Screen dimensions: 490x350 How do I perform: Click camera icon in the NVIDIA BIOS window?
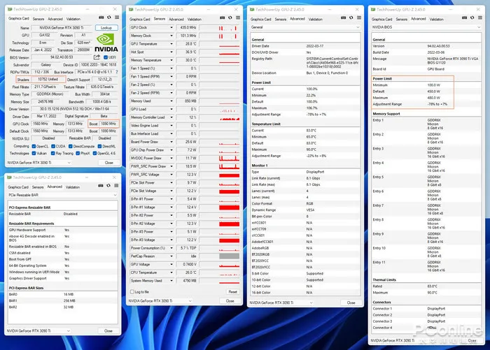(x=464, y=17)
